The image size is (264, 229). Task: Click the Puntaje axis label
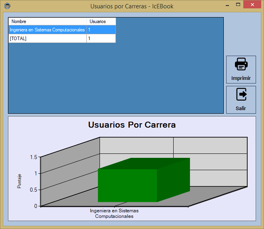[20, 181]
